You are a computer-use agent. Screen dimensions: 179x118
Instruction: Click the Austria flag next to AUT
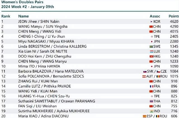coord(144,76)
